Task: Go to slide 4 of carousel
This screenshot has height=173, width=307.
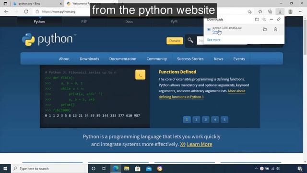Action: coord(215,120)
